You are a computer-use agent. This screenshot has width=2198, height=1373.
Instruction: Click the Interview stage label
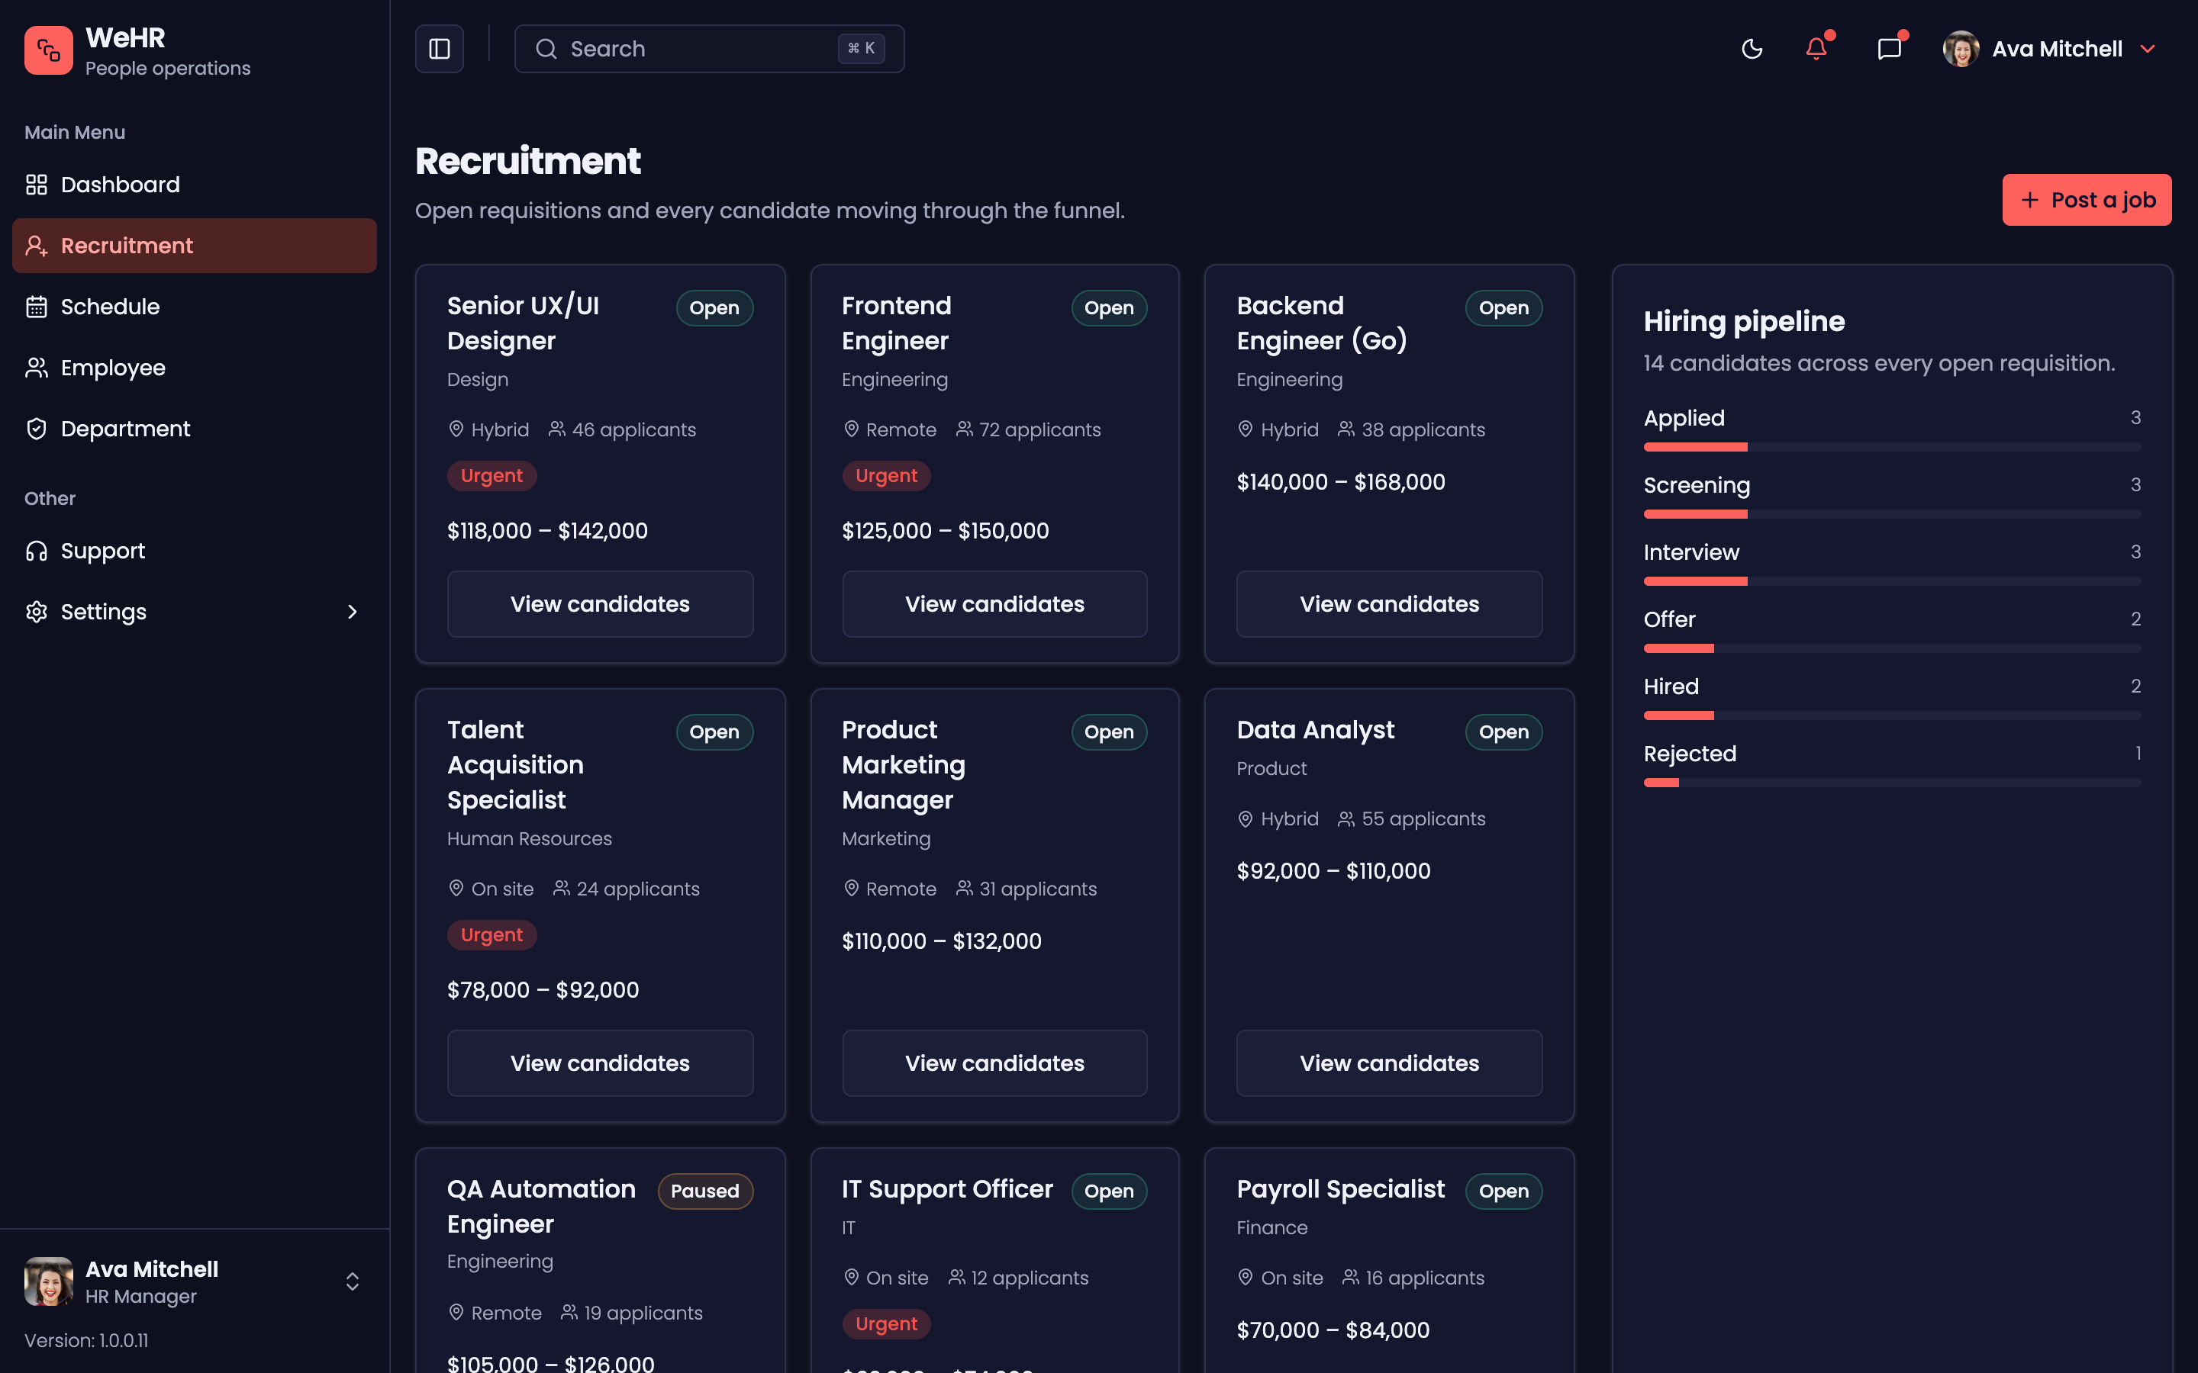pyautogui.click(x=1691, y=552)
